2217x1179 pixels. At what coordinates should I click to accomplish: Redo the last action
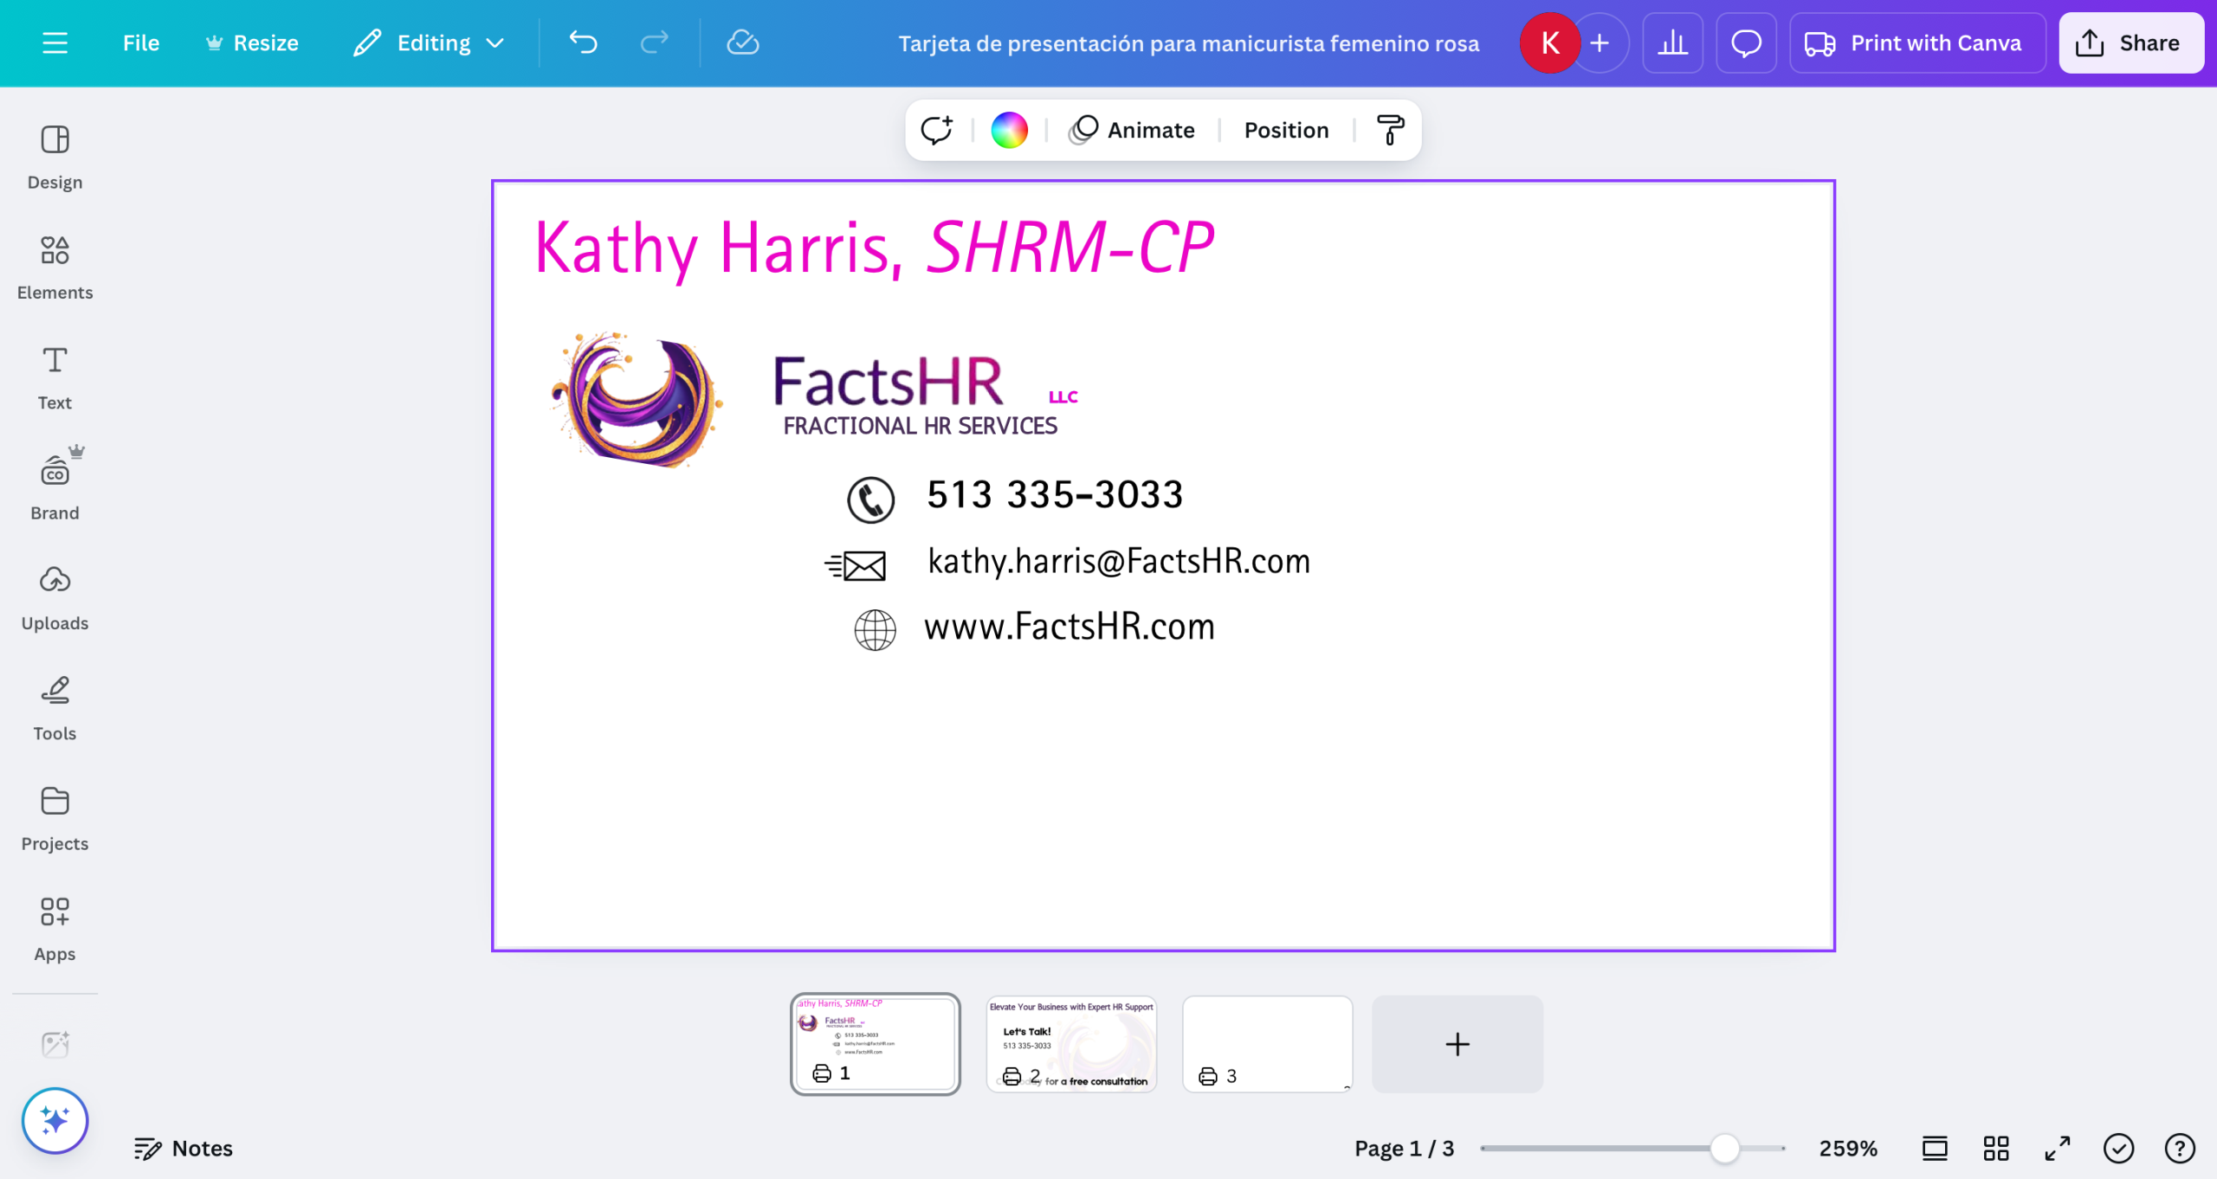pos(654,43)
